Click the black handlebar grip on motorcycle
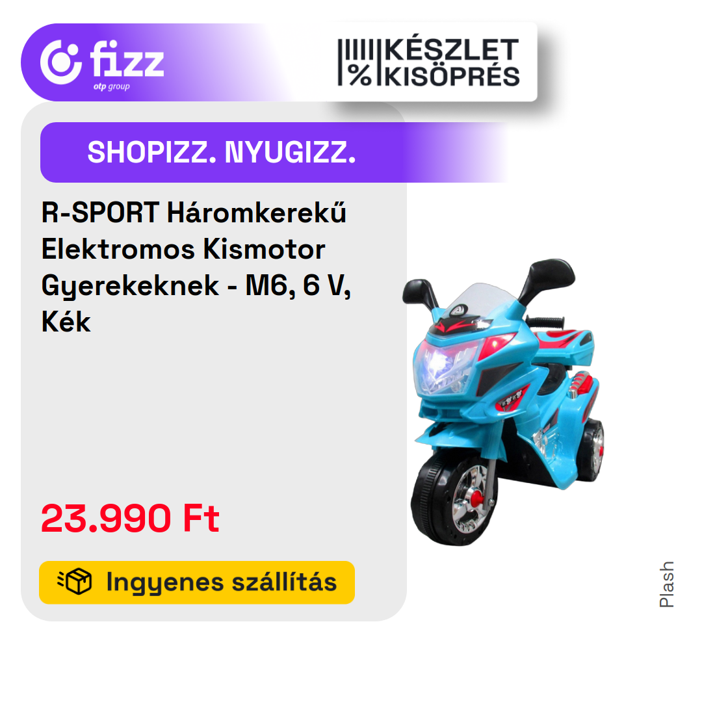The width and height of the screenshot is (702, 702). point(546,322)
